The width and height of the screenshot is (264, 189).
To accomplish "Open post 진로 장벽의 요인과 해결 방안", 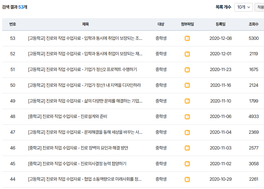I will tap(78, 148).
